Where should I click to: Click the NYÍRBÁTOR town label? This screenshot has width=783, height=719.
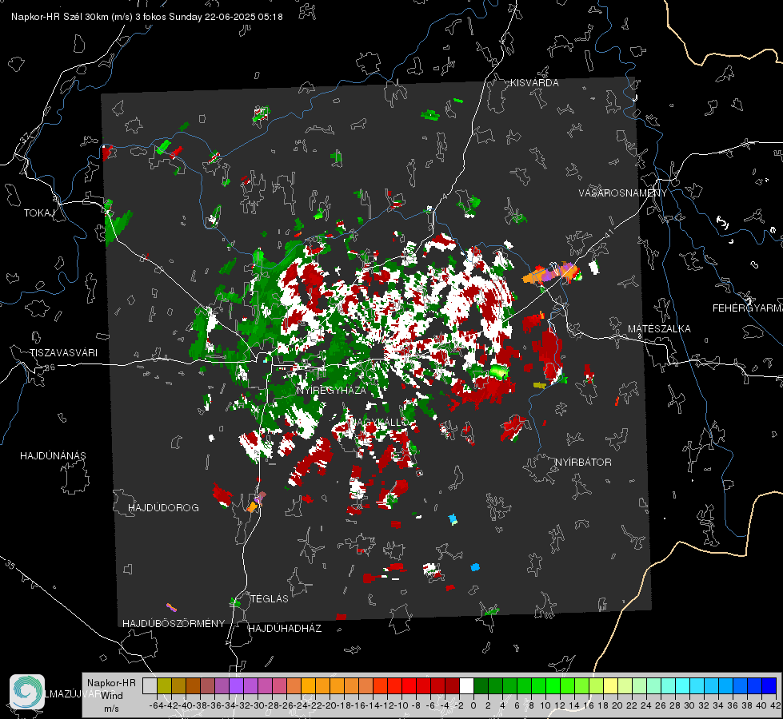[x=583, y=463]
